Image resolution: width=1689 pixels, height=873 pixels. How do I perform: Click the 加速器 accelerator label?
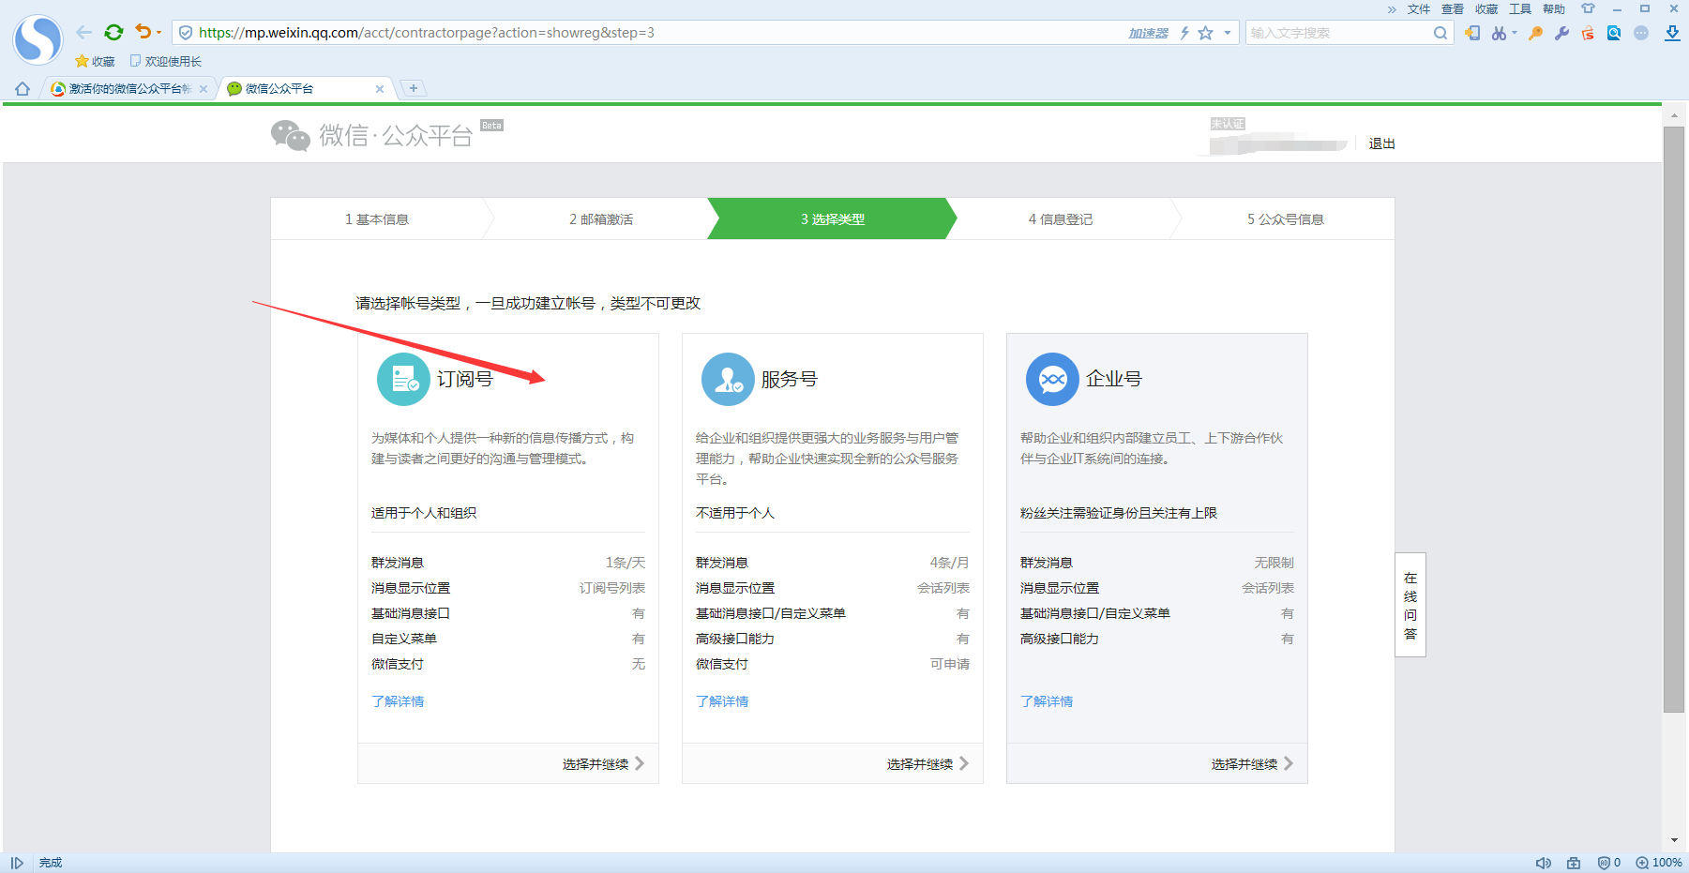click(1148, 33)
